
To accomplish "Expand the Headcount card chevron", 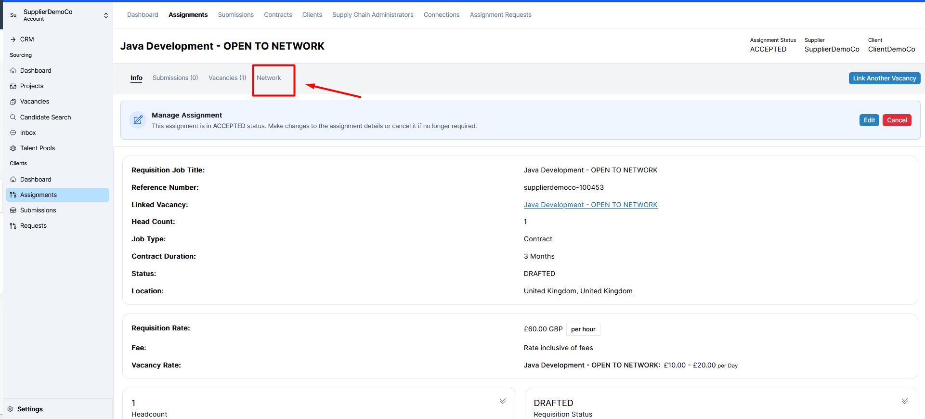I will 502,401.
